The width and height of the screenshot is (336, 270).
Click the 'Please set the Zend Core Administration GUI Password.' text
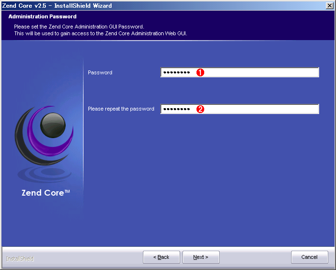(x=79, y=27)
